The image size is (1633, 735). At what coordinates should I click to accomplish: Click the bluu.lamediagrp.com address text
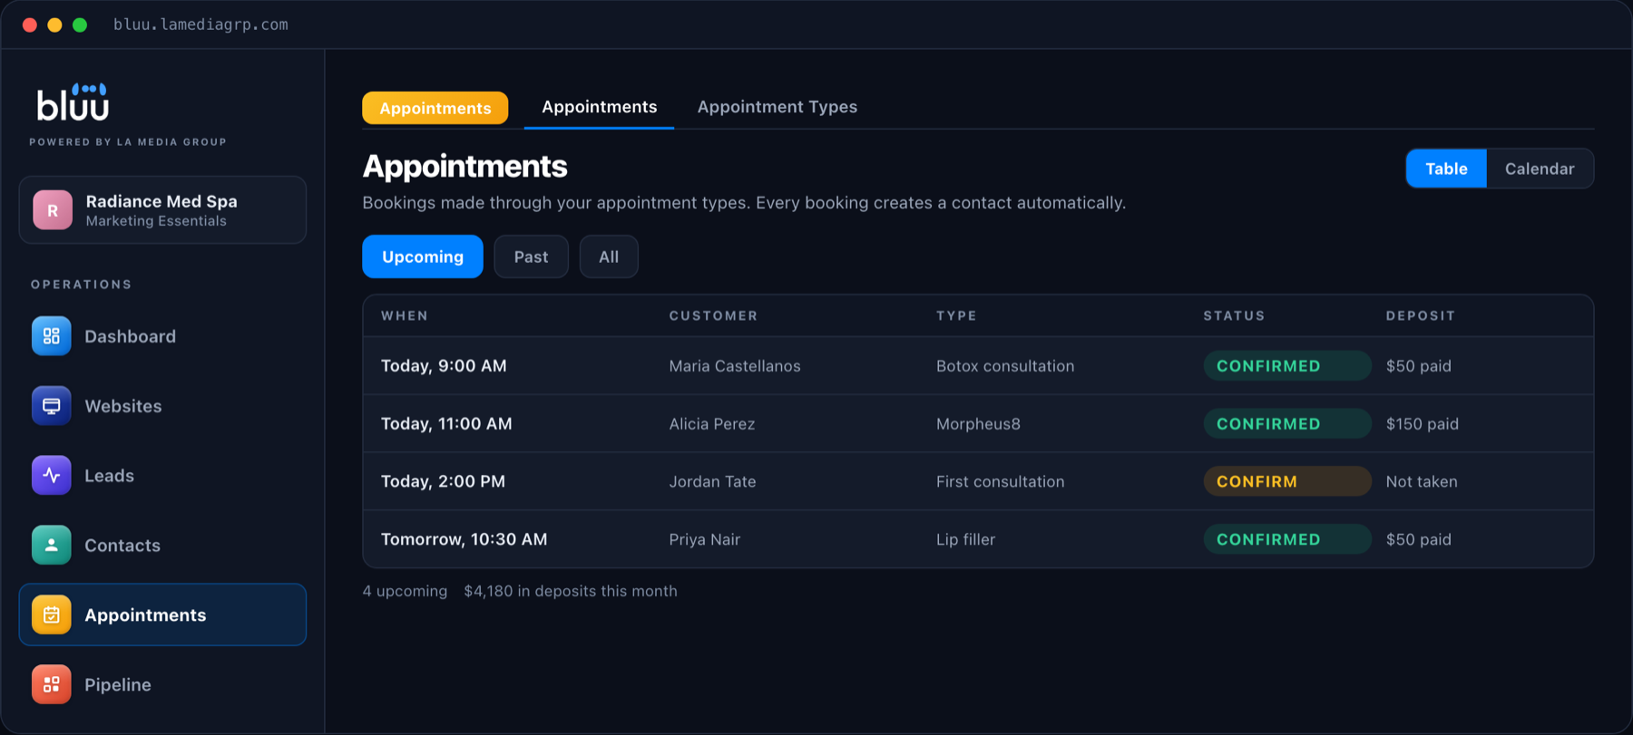coord(200,24)
